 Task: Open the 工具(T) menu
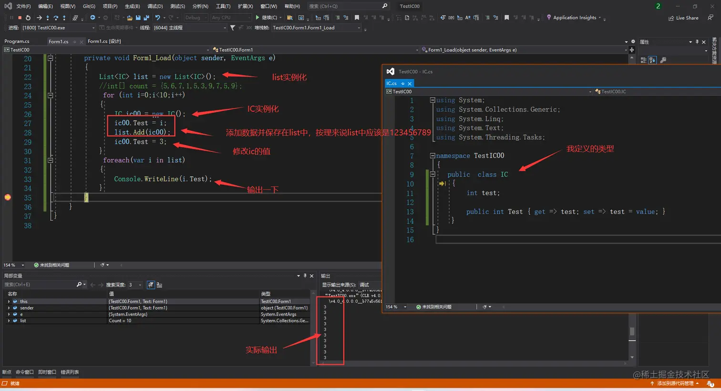[x=223, y=6]
